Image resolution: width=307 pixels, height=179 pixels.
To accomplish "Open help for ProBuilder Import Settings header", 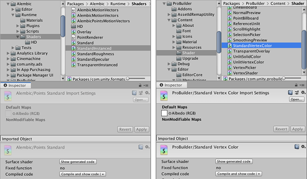I will coord(291,92).
